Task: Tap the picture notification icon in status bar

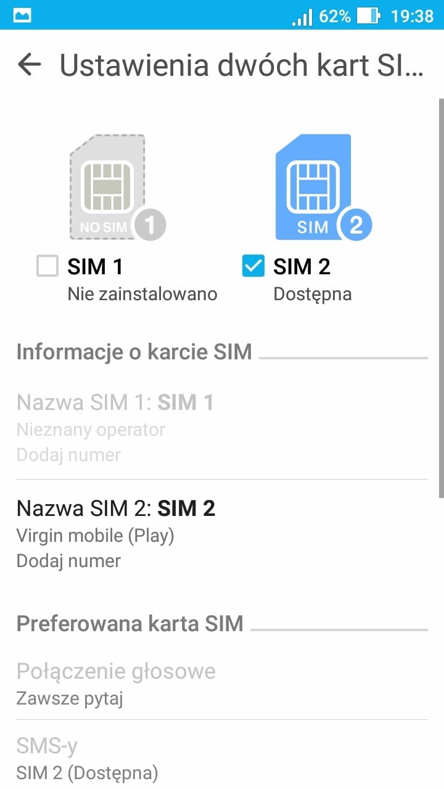Action: point(22,15)
